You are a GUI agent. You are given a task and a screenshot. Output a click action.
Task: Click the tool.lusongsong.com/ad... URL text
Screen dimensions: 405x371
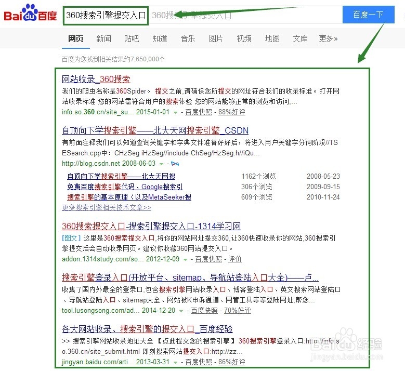pyautogui.click(x=101, y=311)
